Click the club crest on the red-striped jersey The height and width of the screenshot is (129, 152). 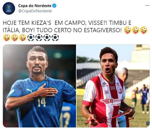click(x=120, y=90)
